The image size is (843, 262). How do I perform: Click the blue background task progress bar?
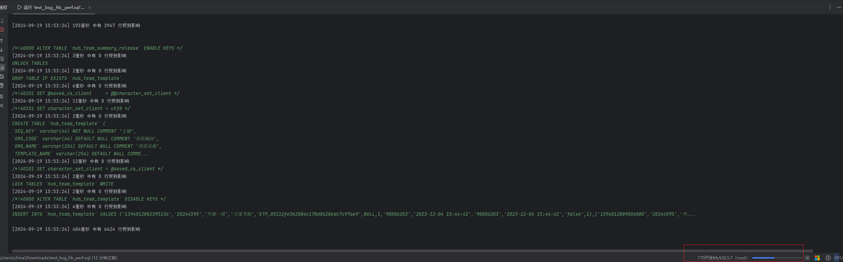[x=777, y=258]
